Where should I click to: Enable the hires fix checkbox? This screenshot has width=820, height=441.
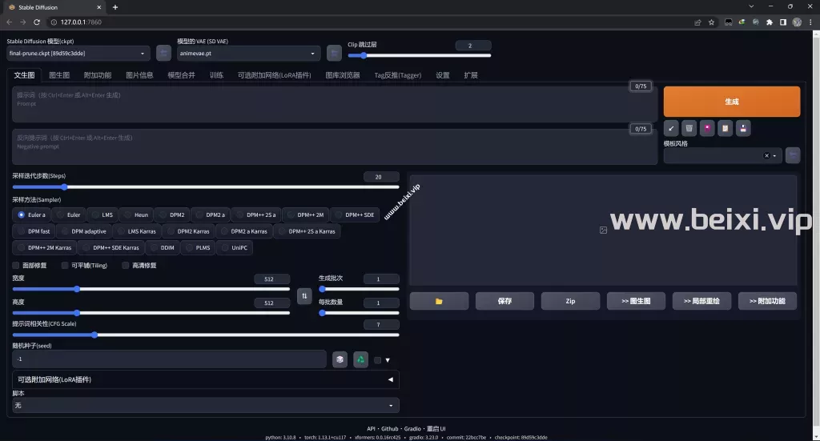(126, 266)
